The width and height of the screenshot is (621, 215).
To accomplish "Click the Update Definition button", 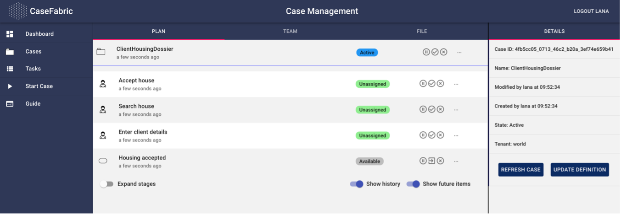I will 580,170.
